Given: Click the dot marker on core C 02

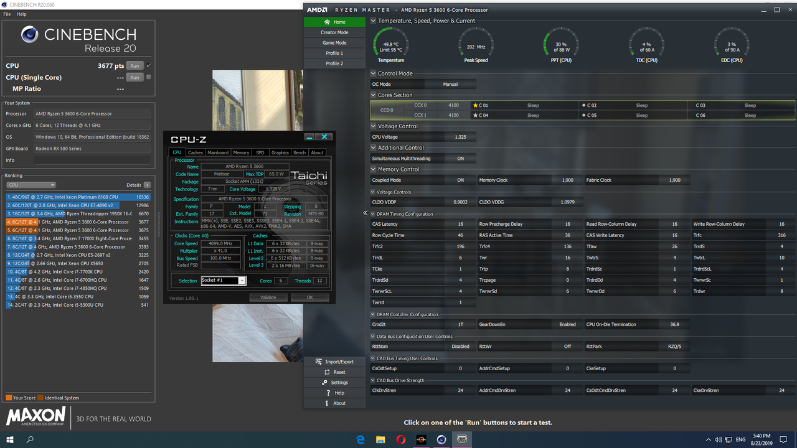Looking at the screenshot, I should point(583,106).
